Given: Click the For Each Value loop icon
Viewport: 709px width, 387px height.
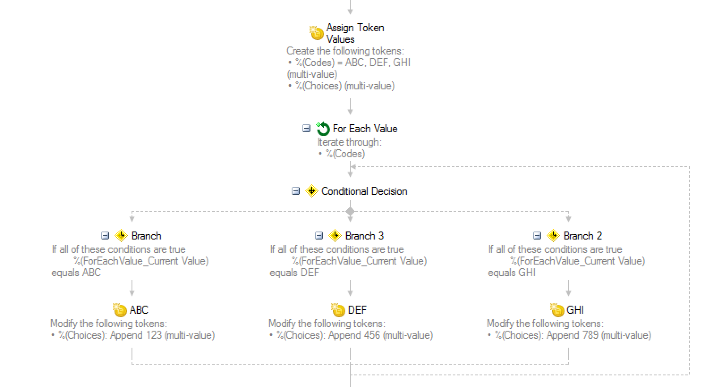Looking at the screenshot, I should [x=323, y=129].
